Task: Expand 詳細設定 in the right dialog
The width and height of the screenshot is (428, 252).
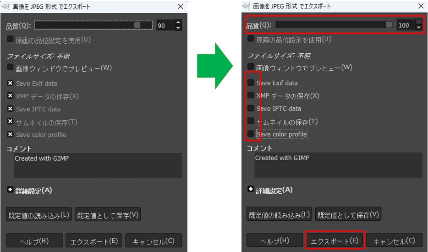Action: click(251, 189)
